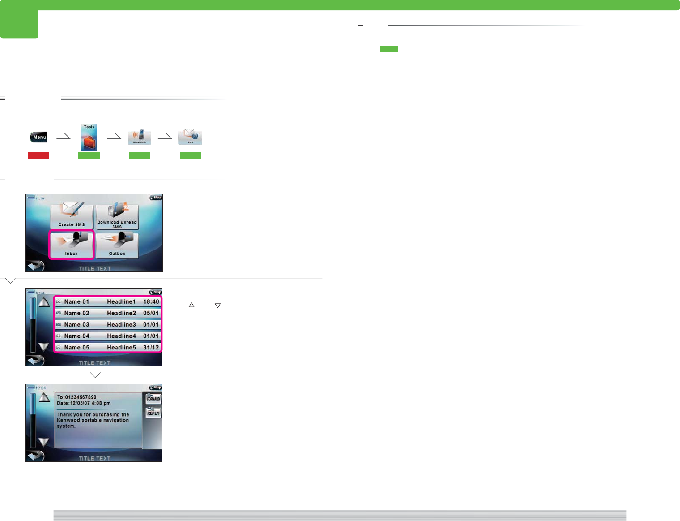The height and width of the screenshot is (521, 680).
Task: Choose Create SMS on the SMS menu screen
Action: (x=72, y=217)
